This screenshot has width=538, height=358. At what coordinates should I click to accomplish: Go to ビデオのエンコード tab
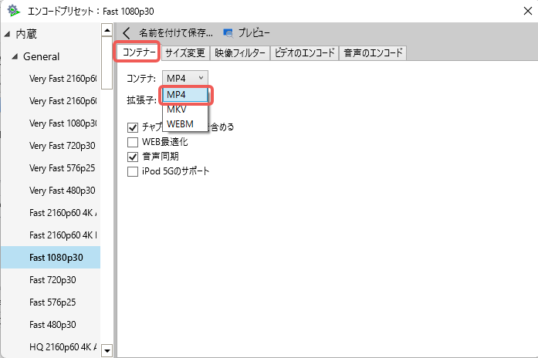click(x=305, y=53)
